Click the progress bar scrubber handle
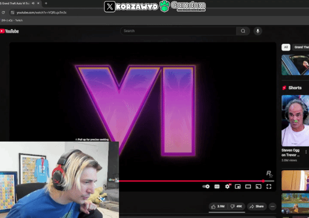 [x=263, y=181]
